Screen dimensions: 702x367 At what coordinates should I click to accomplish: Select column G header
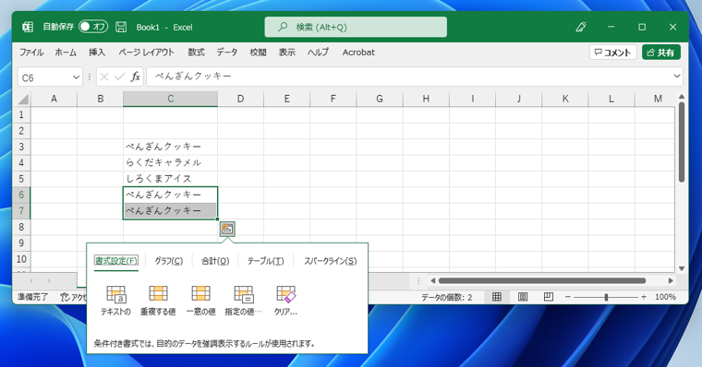pos(380,99)
